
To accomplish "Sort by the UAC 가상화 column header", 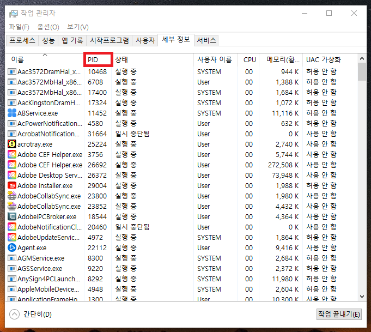I will tap(330, 59).
